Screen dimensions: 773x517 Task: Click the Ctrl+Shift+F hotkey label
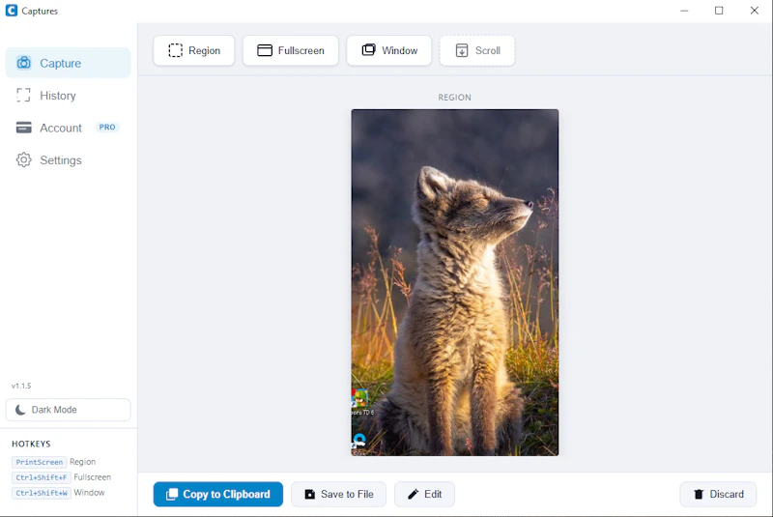[x=41, y=477]
